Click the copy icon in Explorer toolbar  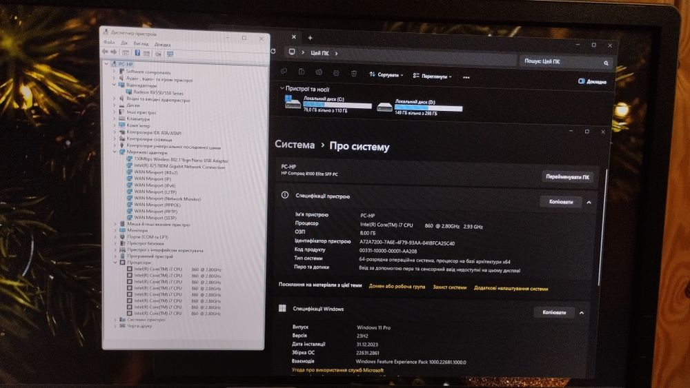pos(284,71)
